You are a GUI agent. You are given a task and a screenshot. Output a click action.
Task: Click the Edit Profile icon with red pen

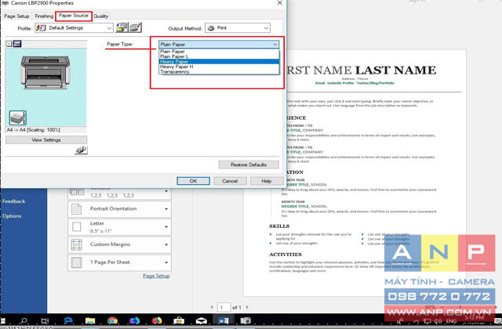click(x=135, y=27)
